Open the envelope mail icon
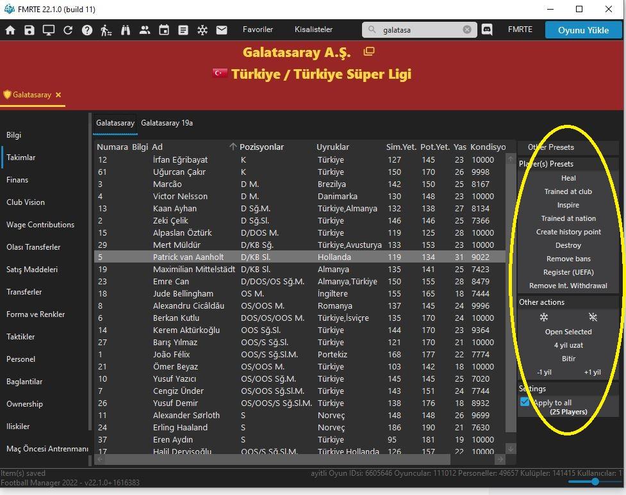The height and width of the screenshot is (495, 626). (x=222, y=30)
